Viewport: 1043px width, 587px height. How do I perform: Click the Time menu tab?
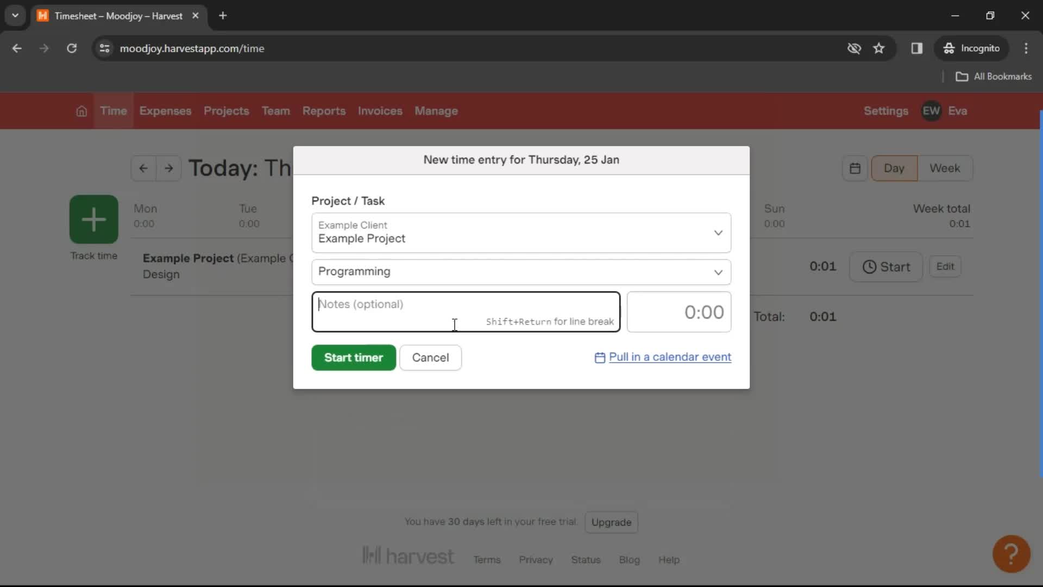click(113, 110)
